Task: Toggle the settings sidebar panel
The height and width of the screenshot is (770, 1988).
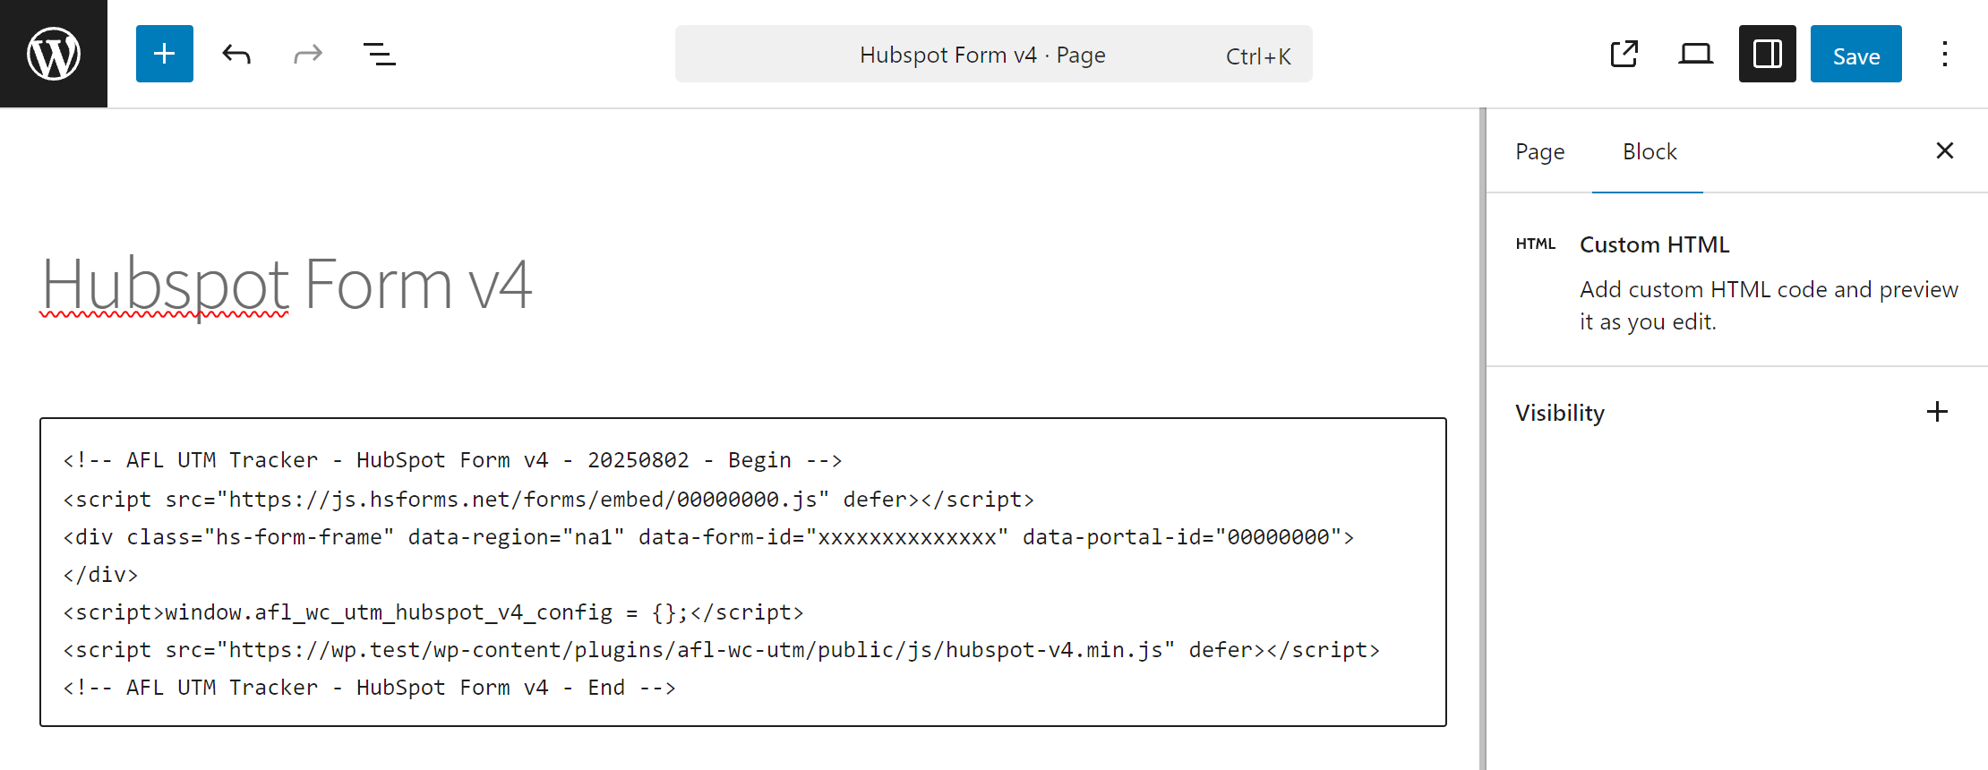Action: pyautogui.click(x=1768, y=54)
